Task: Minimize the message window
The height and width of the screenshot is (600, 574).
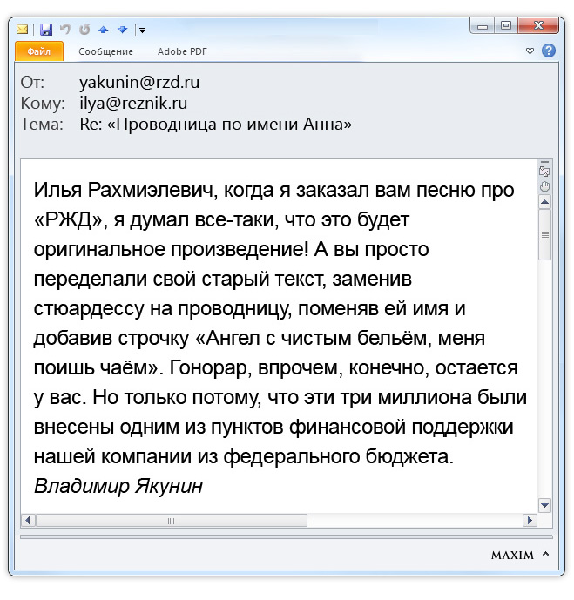Action: coord(483,26)
